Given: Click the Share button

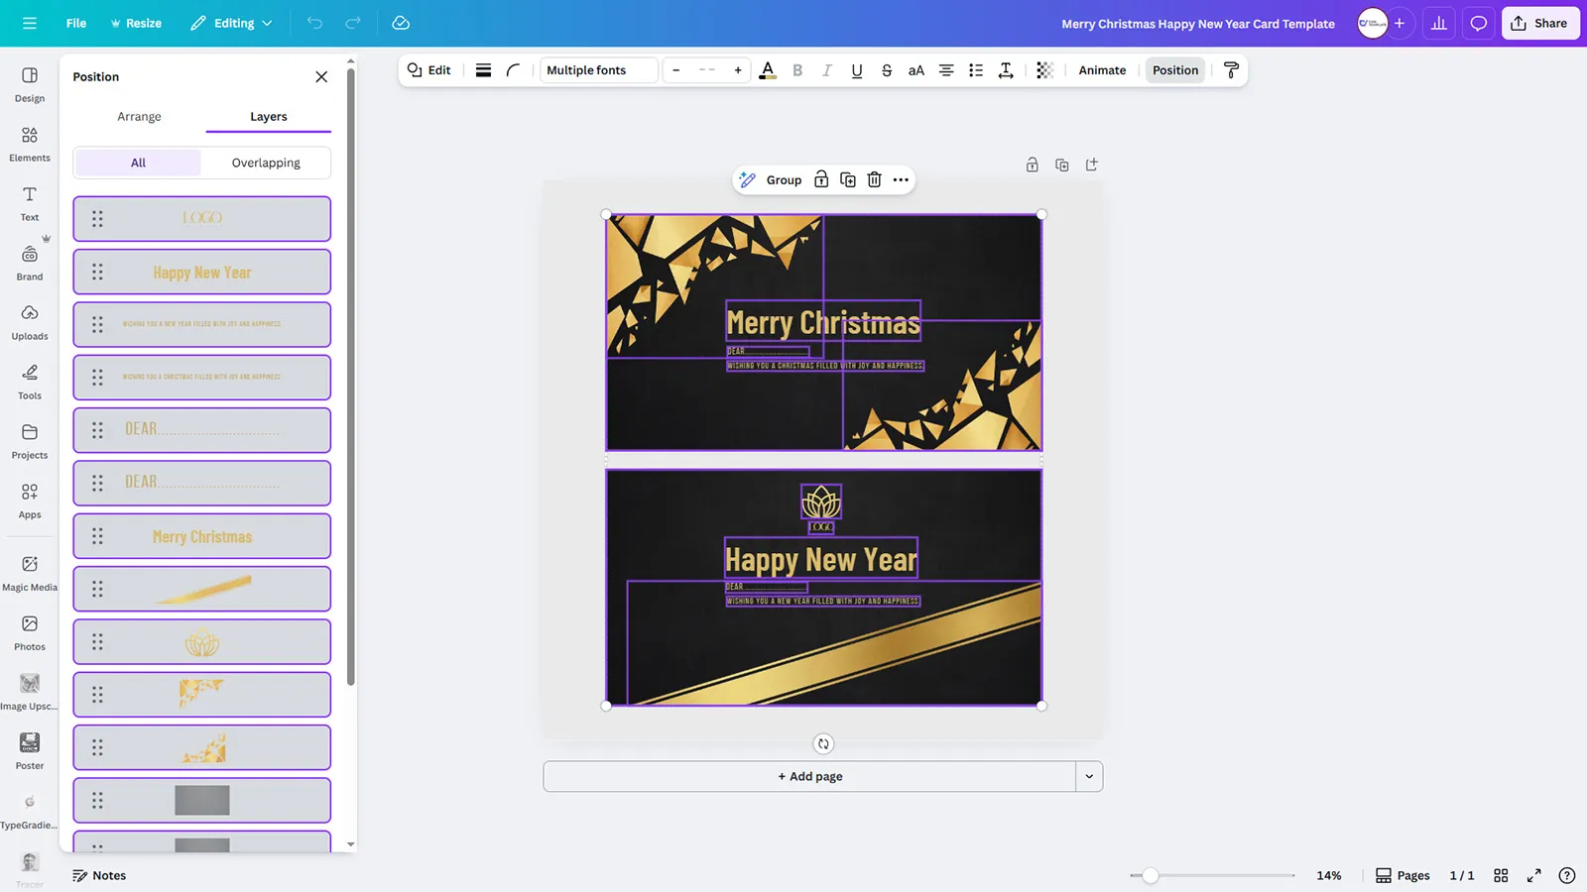Looking at the screenshot, I should (x=1540, y=22).
